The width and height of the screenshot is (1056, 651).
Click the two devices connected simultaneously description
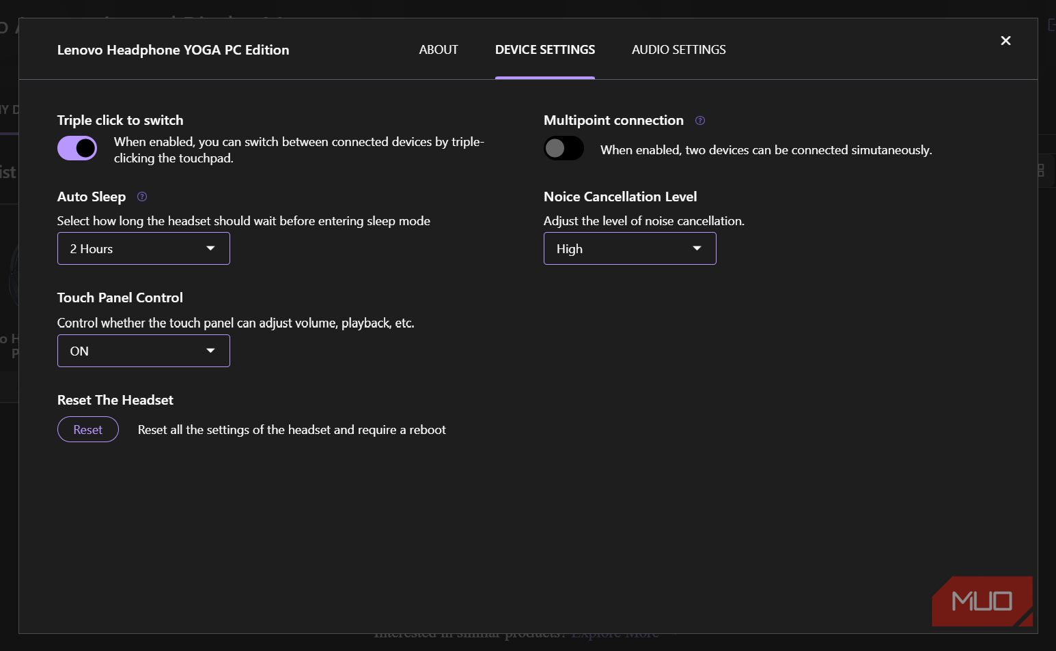click(x=766, y=150)
